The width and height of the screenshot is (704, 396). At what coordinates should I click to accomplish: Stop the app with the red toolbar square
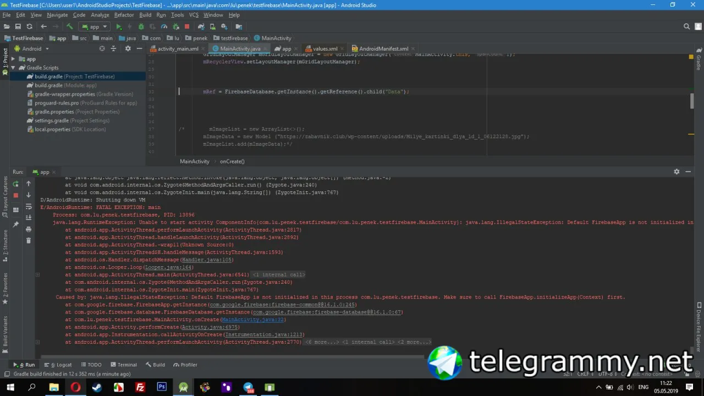(x=187, y=26)
